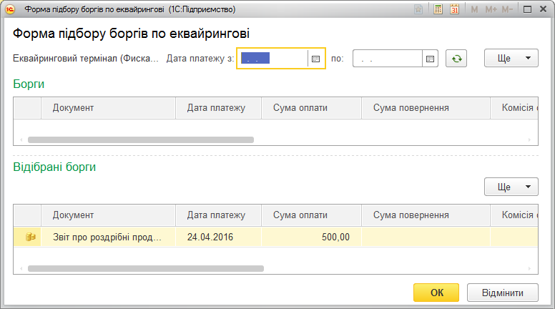Click 'Документ' column header in Борги table
The height and width of the screenshot is (309, 555).
(x=108, y=108)
